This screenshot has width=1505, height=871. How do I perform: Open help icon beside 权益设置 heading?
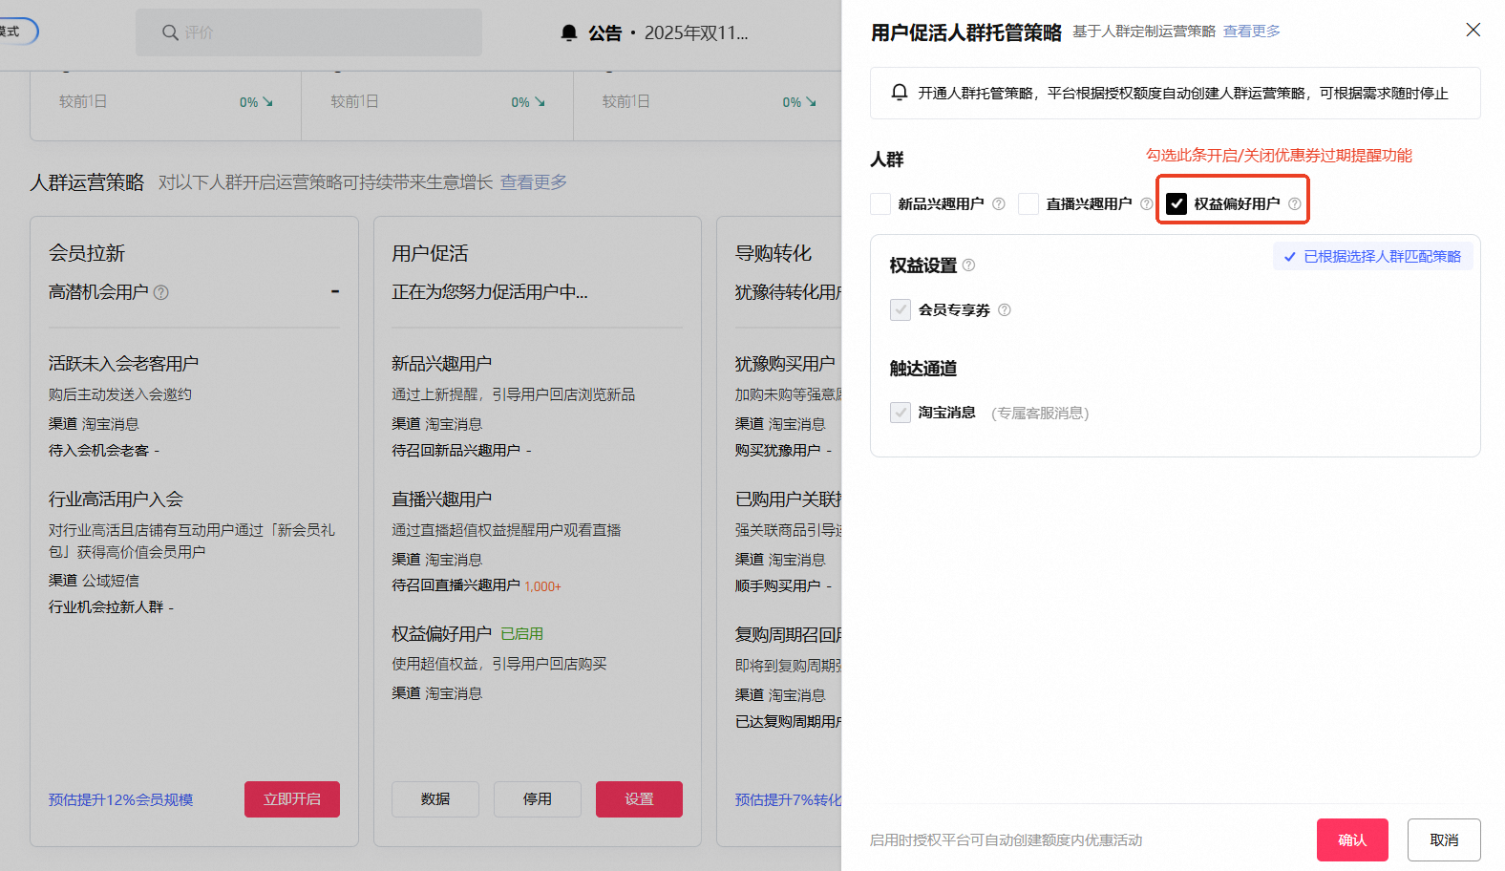coord(968,265)
